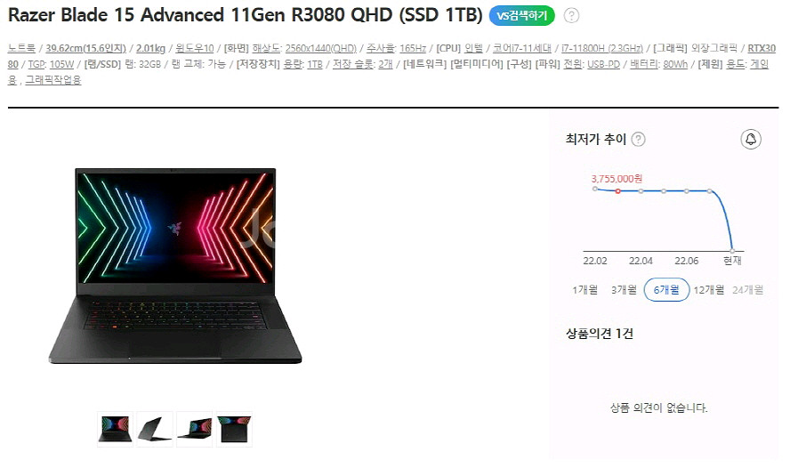Select the 12개월 price period
This screenshot has width=790, height=468.
coord(708,290)
